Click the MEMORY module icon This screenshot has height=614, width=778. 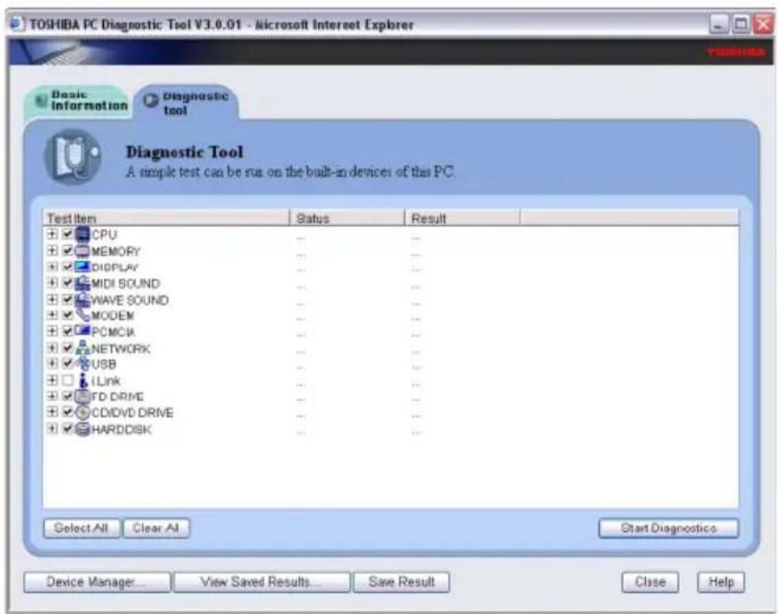(x=82, y=251)
